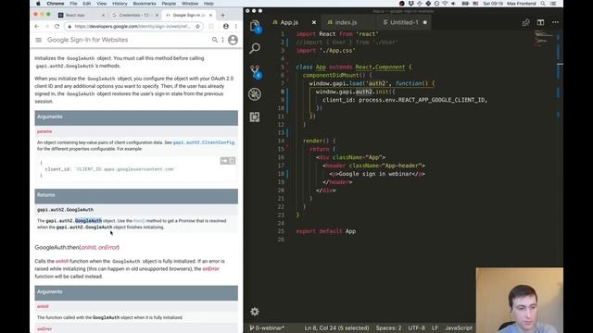The height and width of the screenshot is (333, 593).
Task: Select JavaScript language mode in status bar
Action: click(x=459, y=327)
